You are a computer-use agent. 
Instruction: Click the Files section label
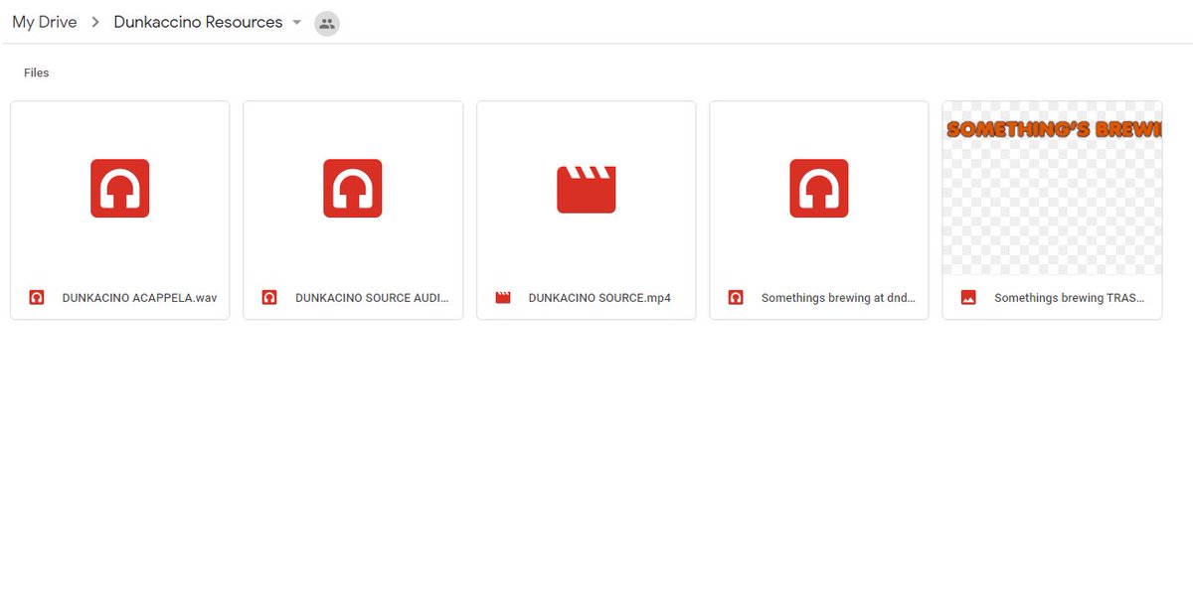pyautogui.click(x=37, y=73)
